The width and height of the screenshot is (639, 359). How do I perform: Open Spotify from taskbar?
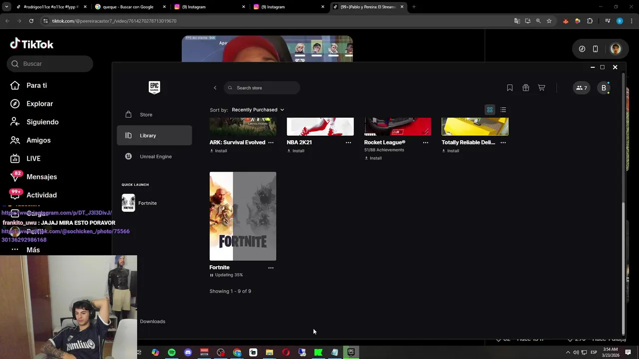tap(172, 353)
